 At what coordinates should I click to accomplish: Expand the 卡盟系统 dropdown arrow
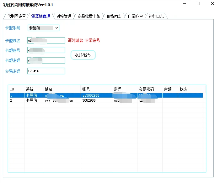coord(56,28)
